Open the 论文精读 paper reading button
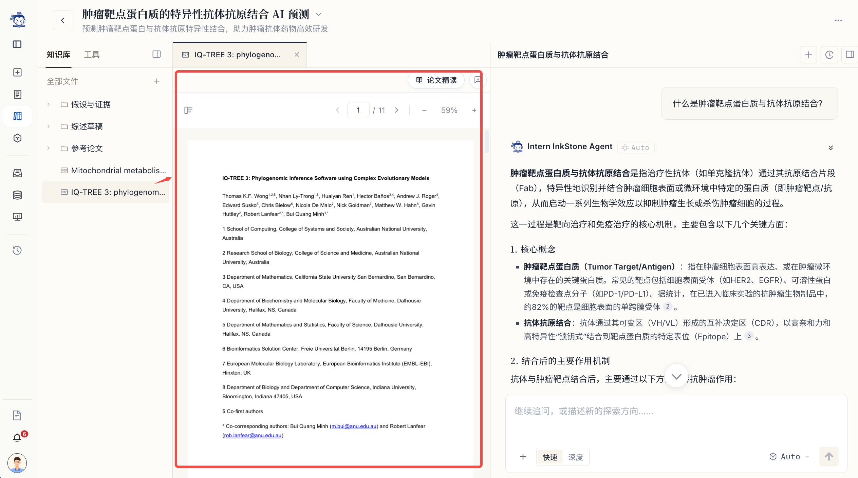Image resolution: width=858 pixels, height=478 pixels. tap(436, 80)
